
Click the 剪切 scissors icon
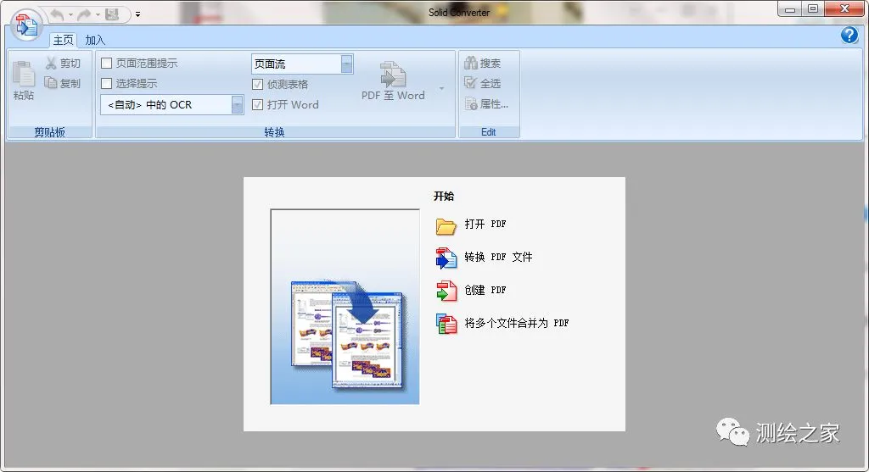click(x=51, y=63)
